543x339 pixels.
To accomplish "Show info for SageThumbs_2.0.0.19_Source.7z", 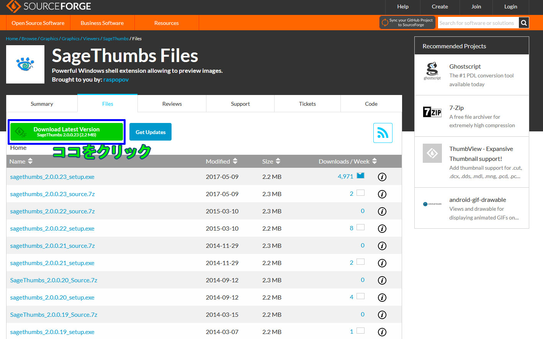I will pos(382,315).
